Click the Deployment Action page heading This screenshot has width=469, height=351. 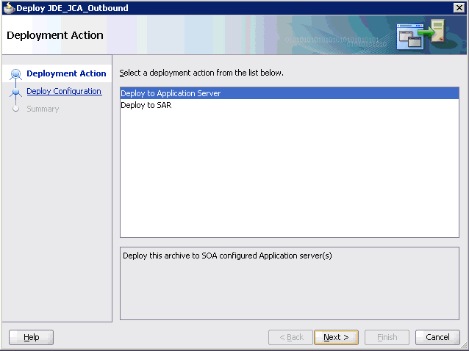(x=55, y=35)
